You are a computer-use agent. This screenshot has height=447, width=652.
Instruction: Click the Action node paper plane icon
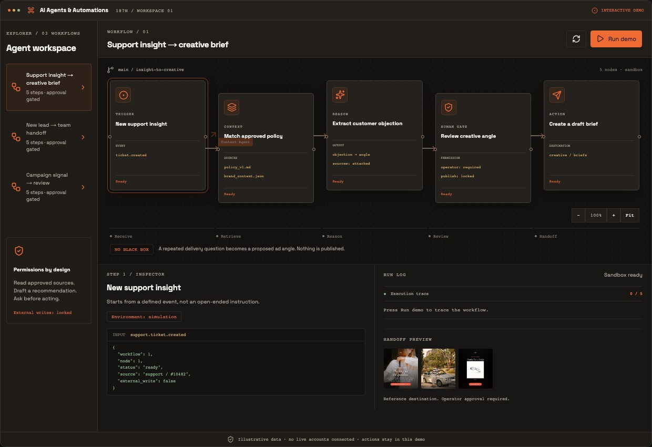[557, 95]
